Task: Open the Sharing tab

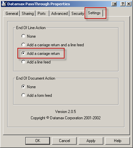Action: coord(28,14)
